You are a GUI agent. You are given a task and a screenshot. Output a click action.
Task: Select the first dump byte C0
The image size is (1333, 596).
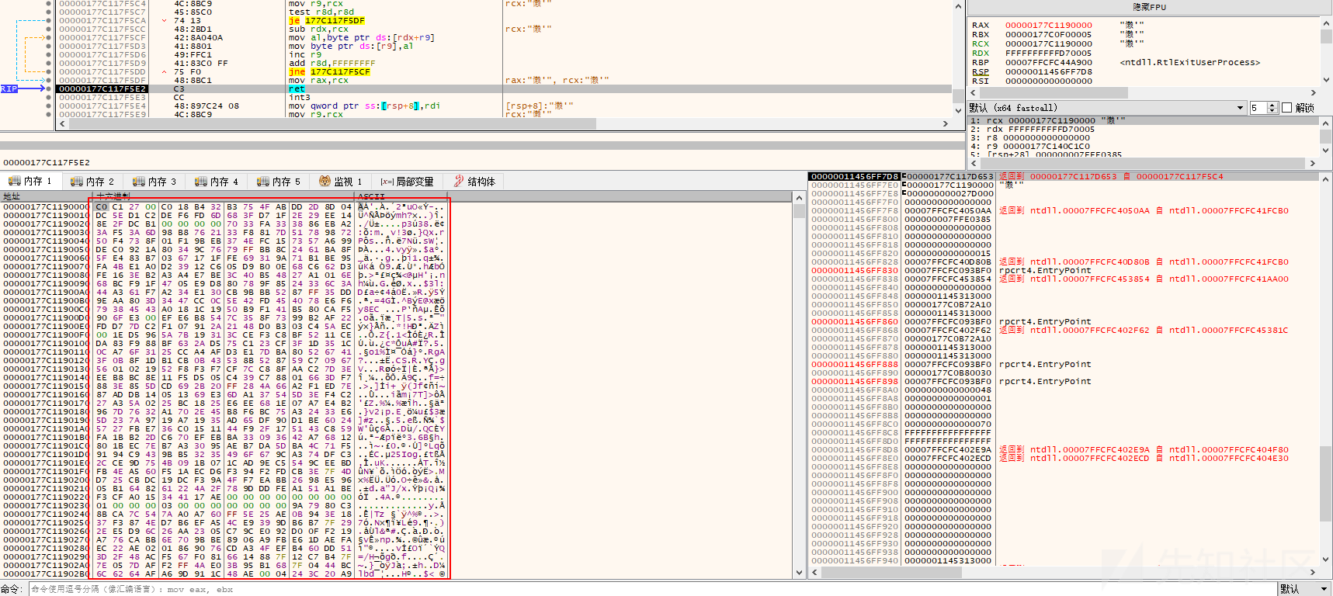(101, 207)
